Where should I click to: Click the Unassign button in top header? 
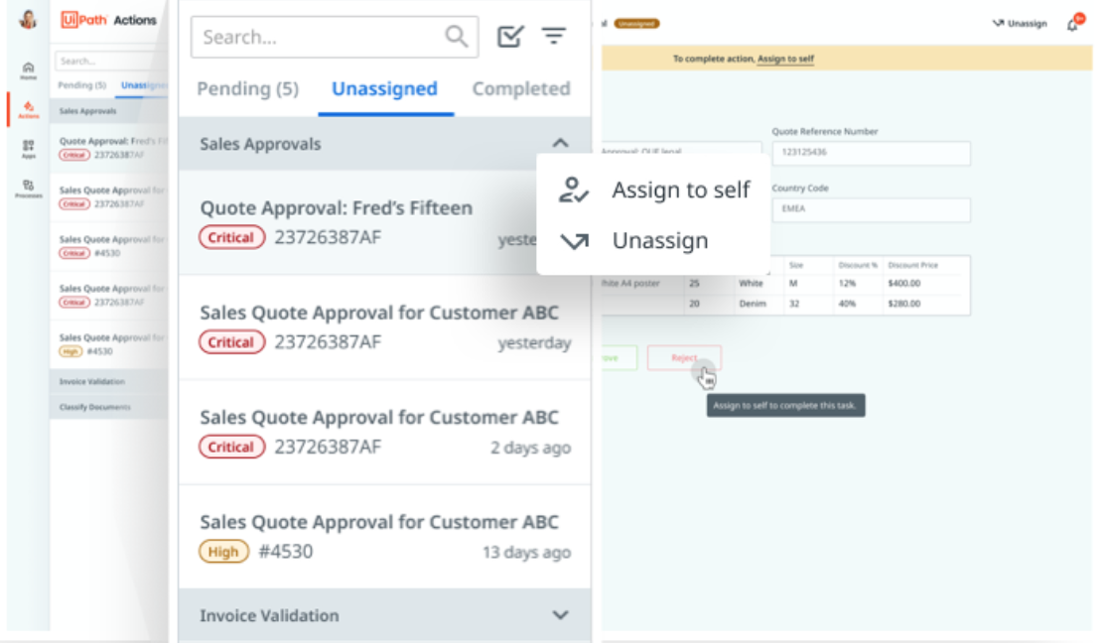point(1020,24)
